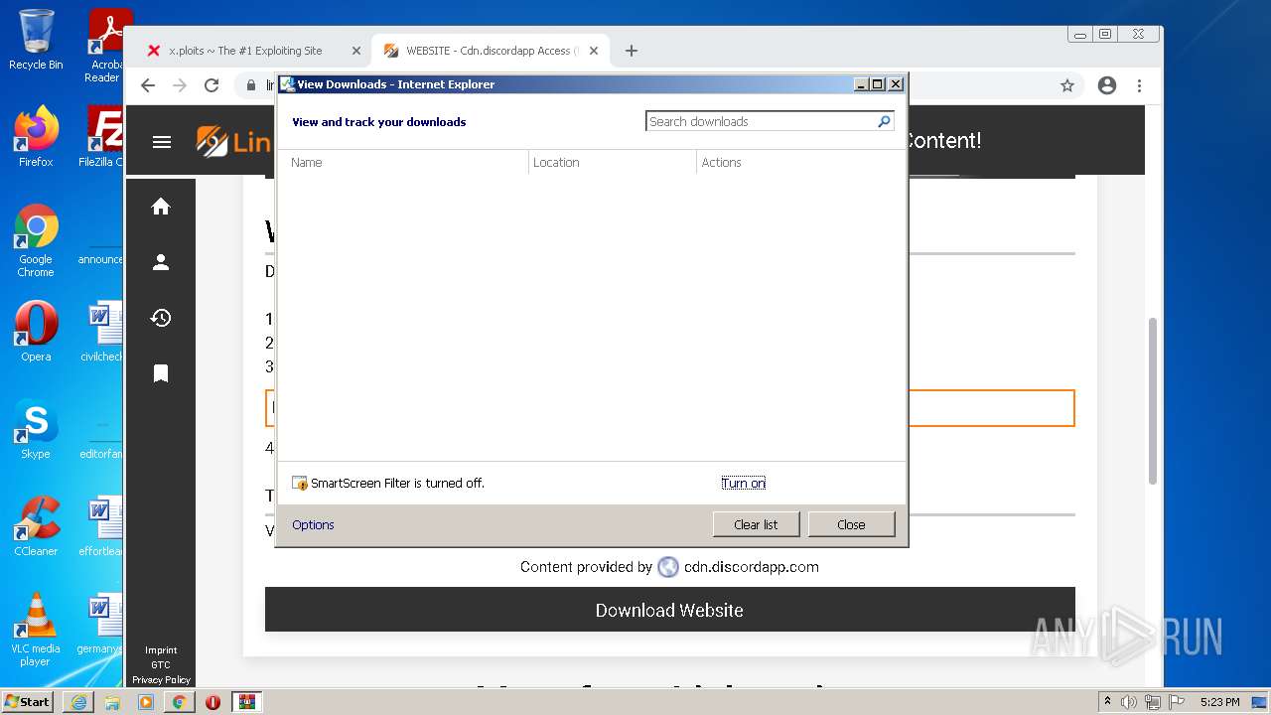The width and height of the screenshot is (1271, 715).
Task: Click the search magnifier in View Downloads
Action: [884, 121]
